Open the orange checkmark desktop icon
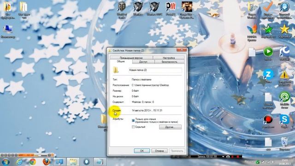The image size is (295, 166). [x=268, y=10]
